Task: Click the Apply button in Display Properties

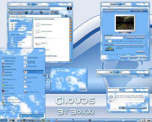Action: [143, 57]
